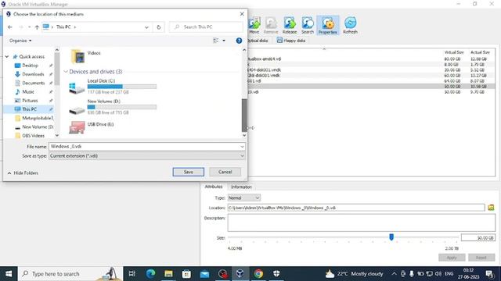Switch to the Optical disks tab
This screenshot has width=501, height=281.
pos(258,41)
